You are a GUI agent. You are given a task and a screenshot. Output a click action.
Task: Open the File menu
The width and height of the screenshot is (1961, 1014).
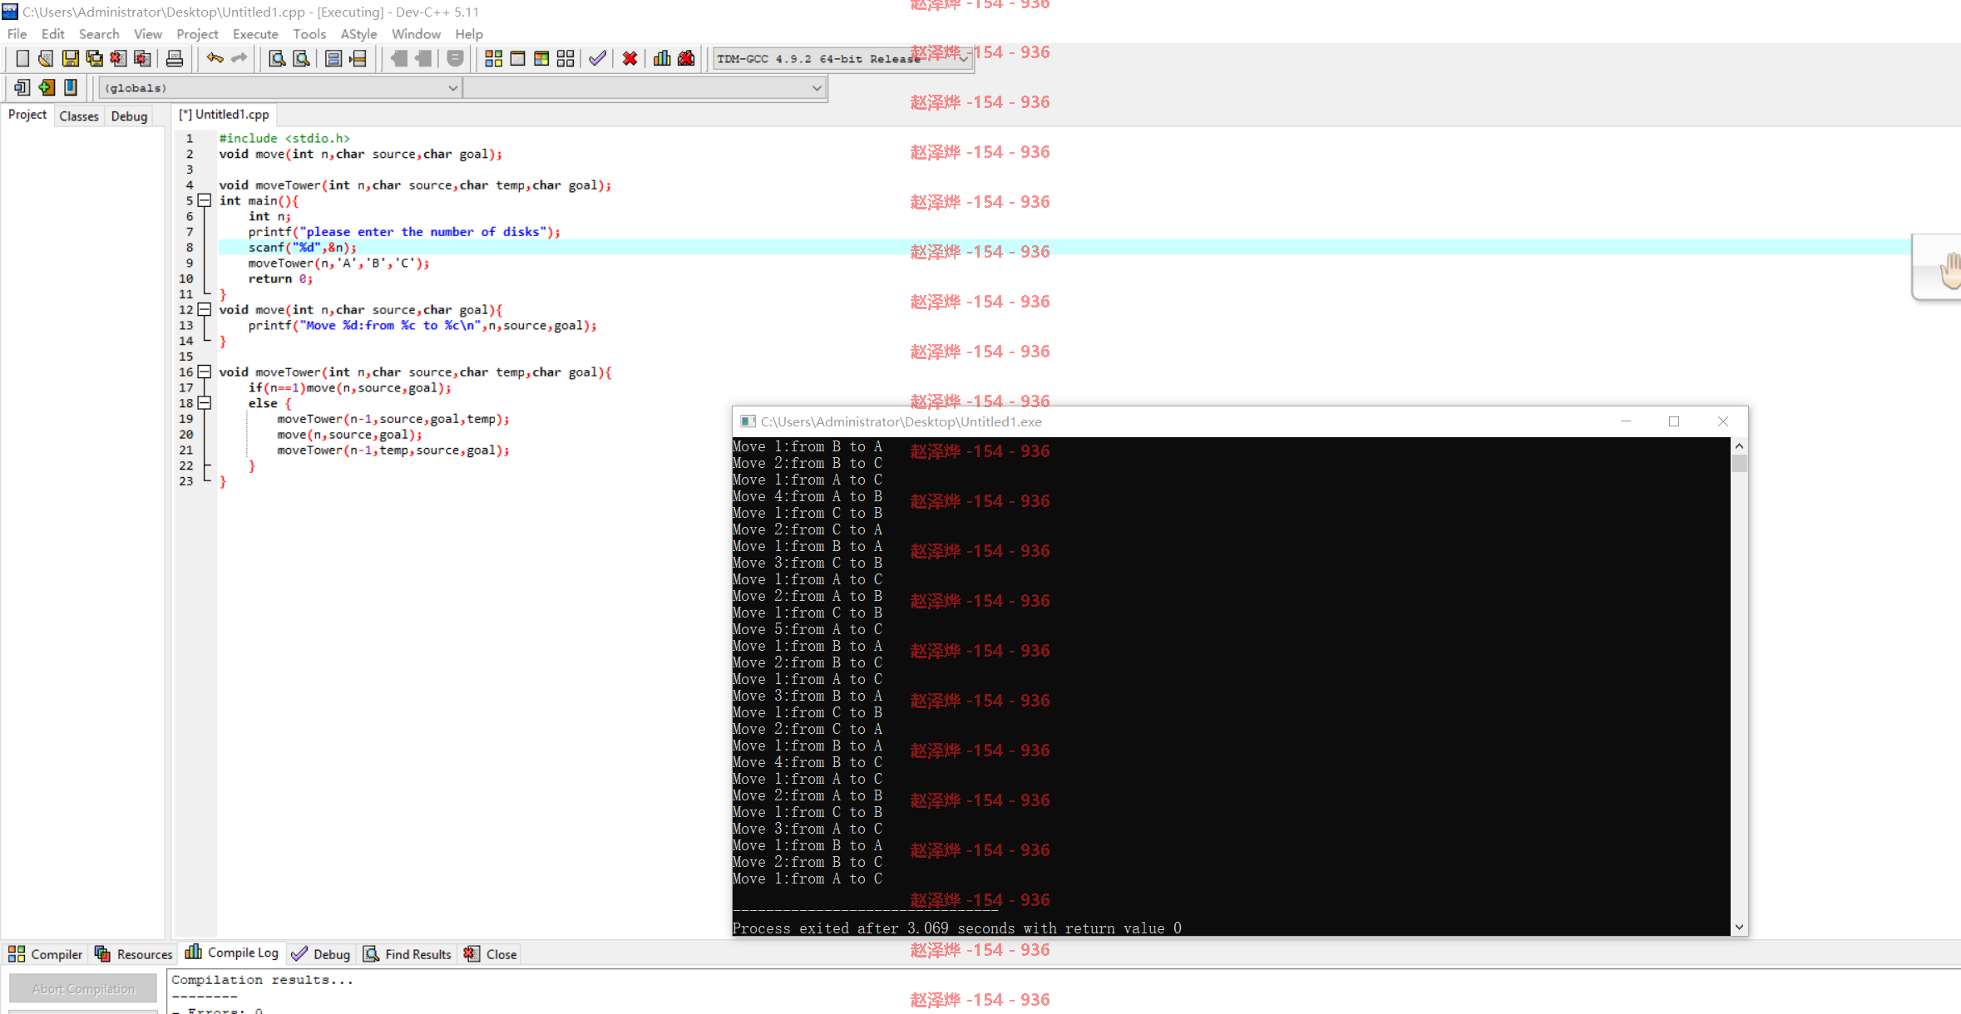tap(17, 34)
